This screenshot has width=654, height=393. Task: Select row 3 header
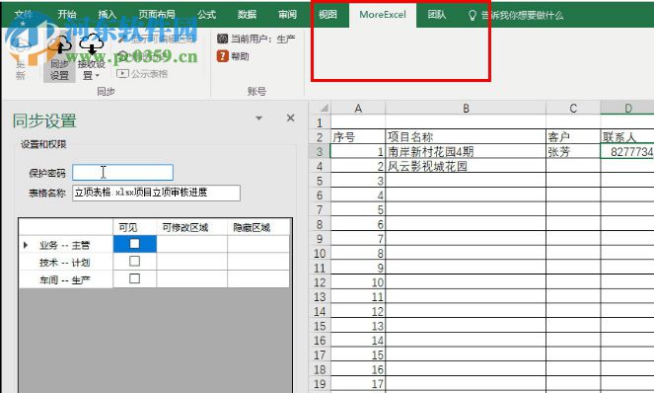[320, 152]
